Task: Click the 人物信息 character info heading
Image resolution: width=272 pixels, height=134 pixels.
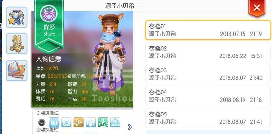Action: (48, 59)
